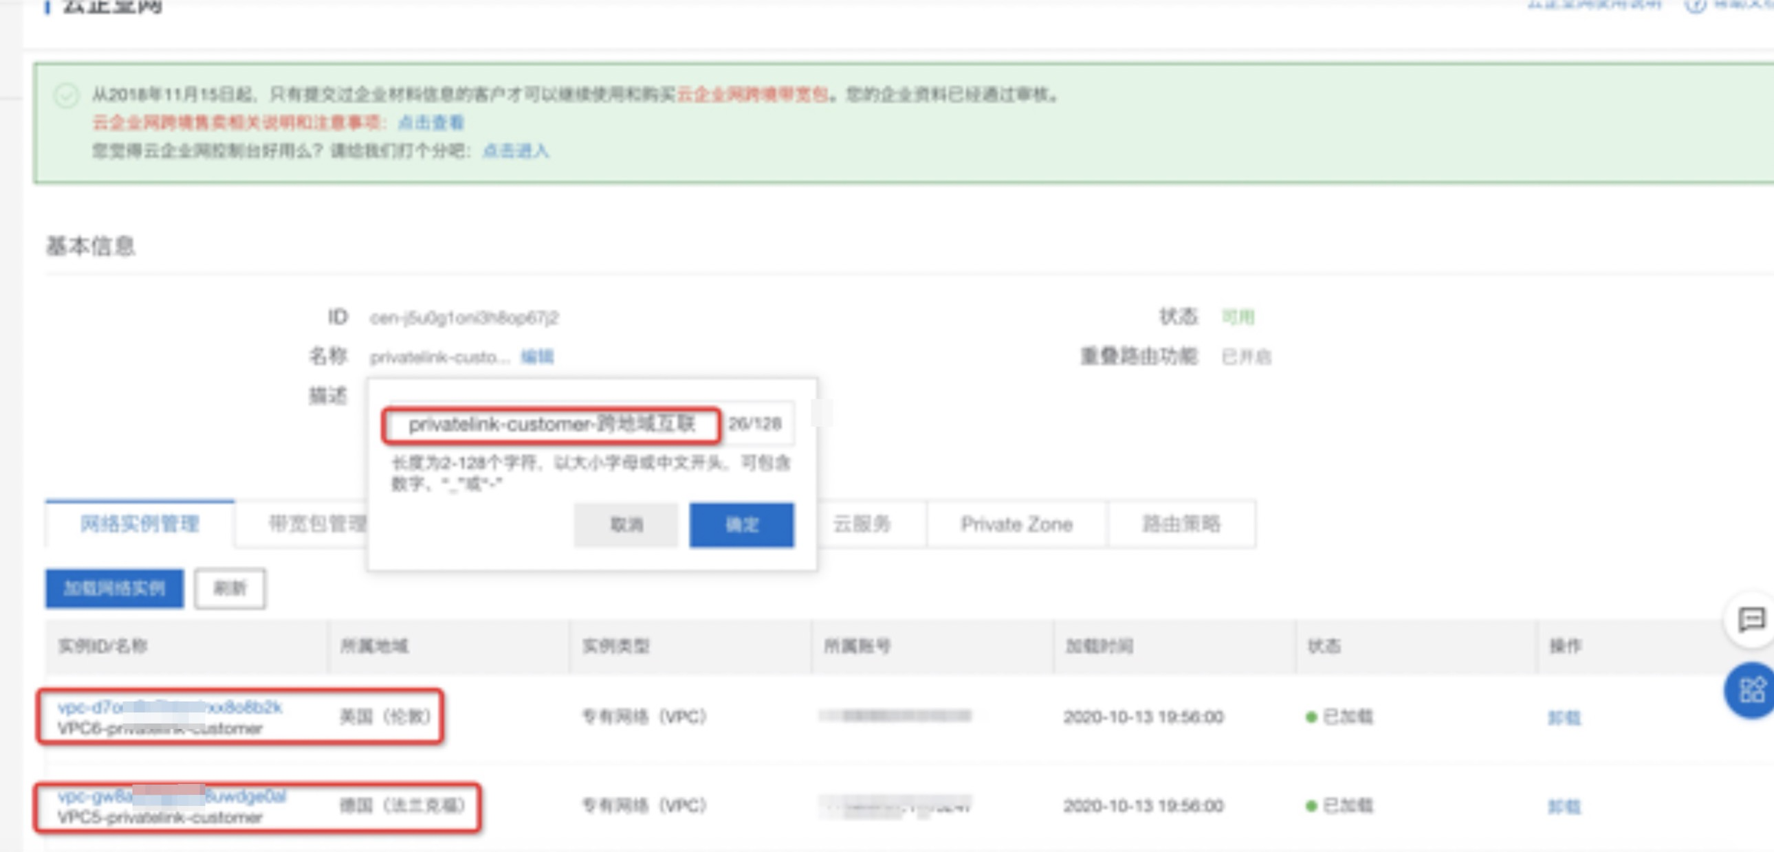The image size is (1774, 852).
Task: Click the description text input field
Action: (x=551, y=424)
